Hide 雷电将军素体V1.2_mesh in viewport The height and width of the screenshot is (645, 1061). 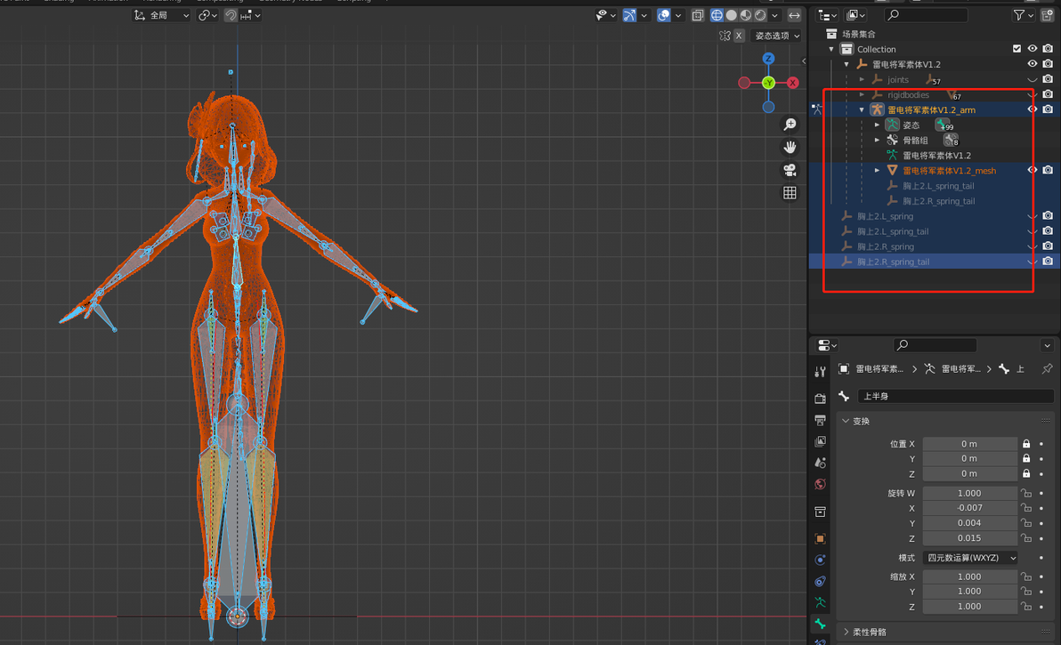1032,171
